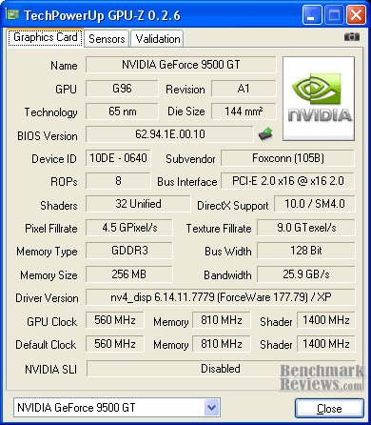
Task: Click the 'Technology' label
Action: [51, 112]
